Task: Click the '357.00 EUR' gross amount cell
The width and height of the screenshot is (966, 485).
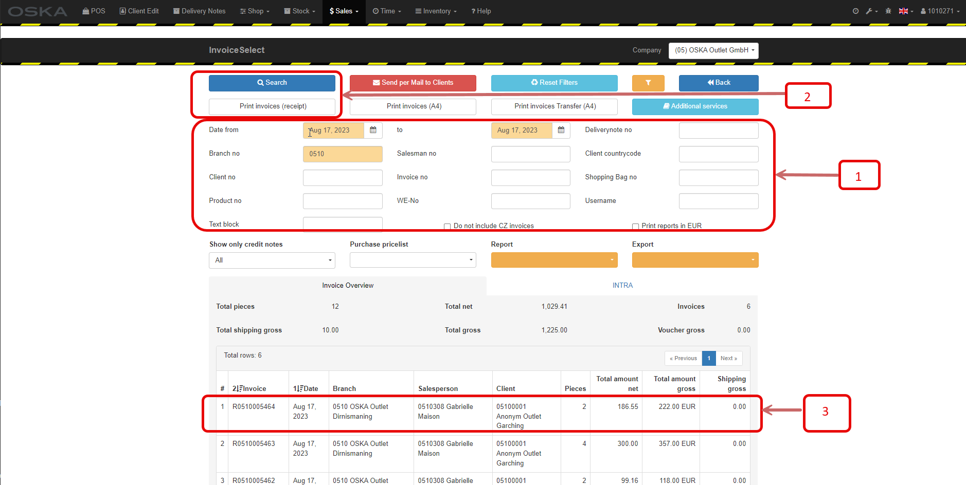Action: (677, 444)
